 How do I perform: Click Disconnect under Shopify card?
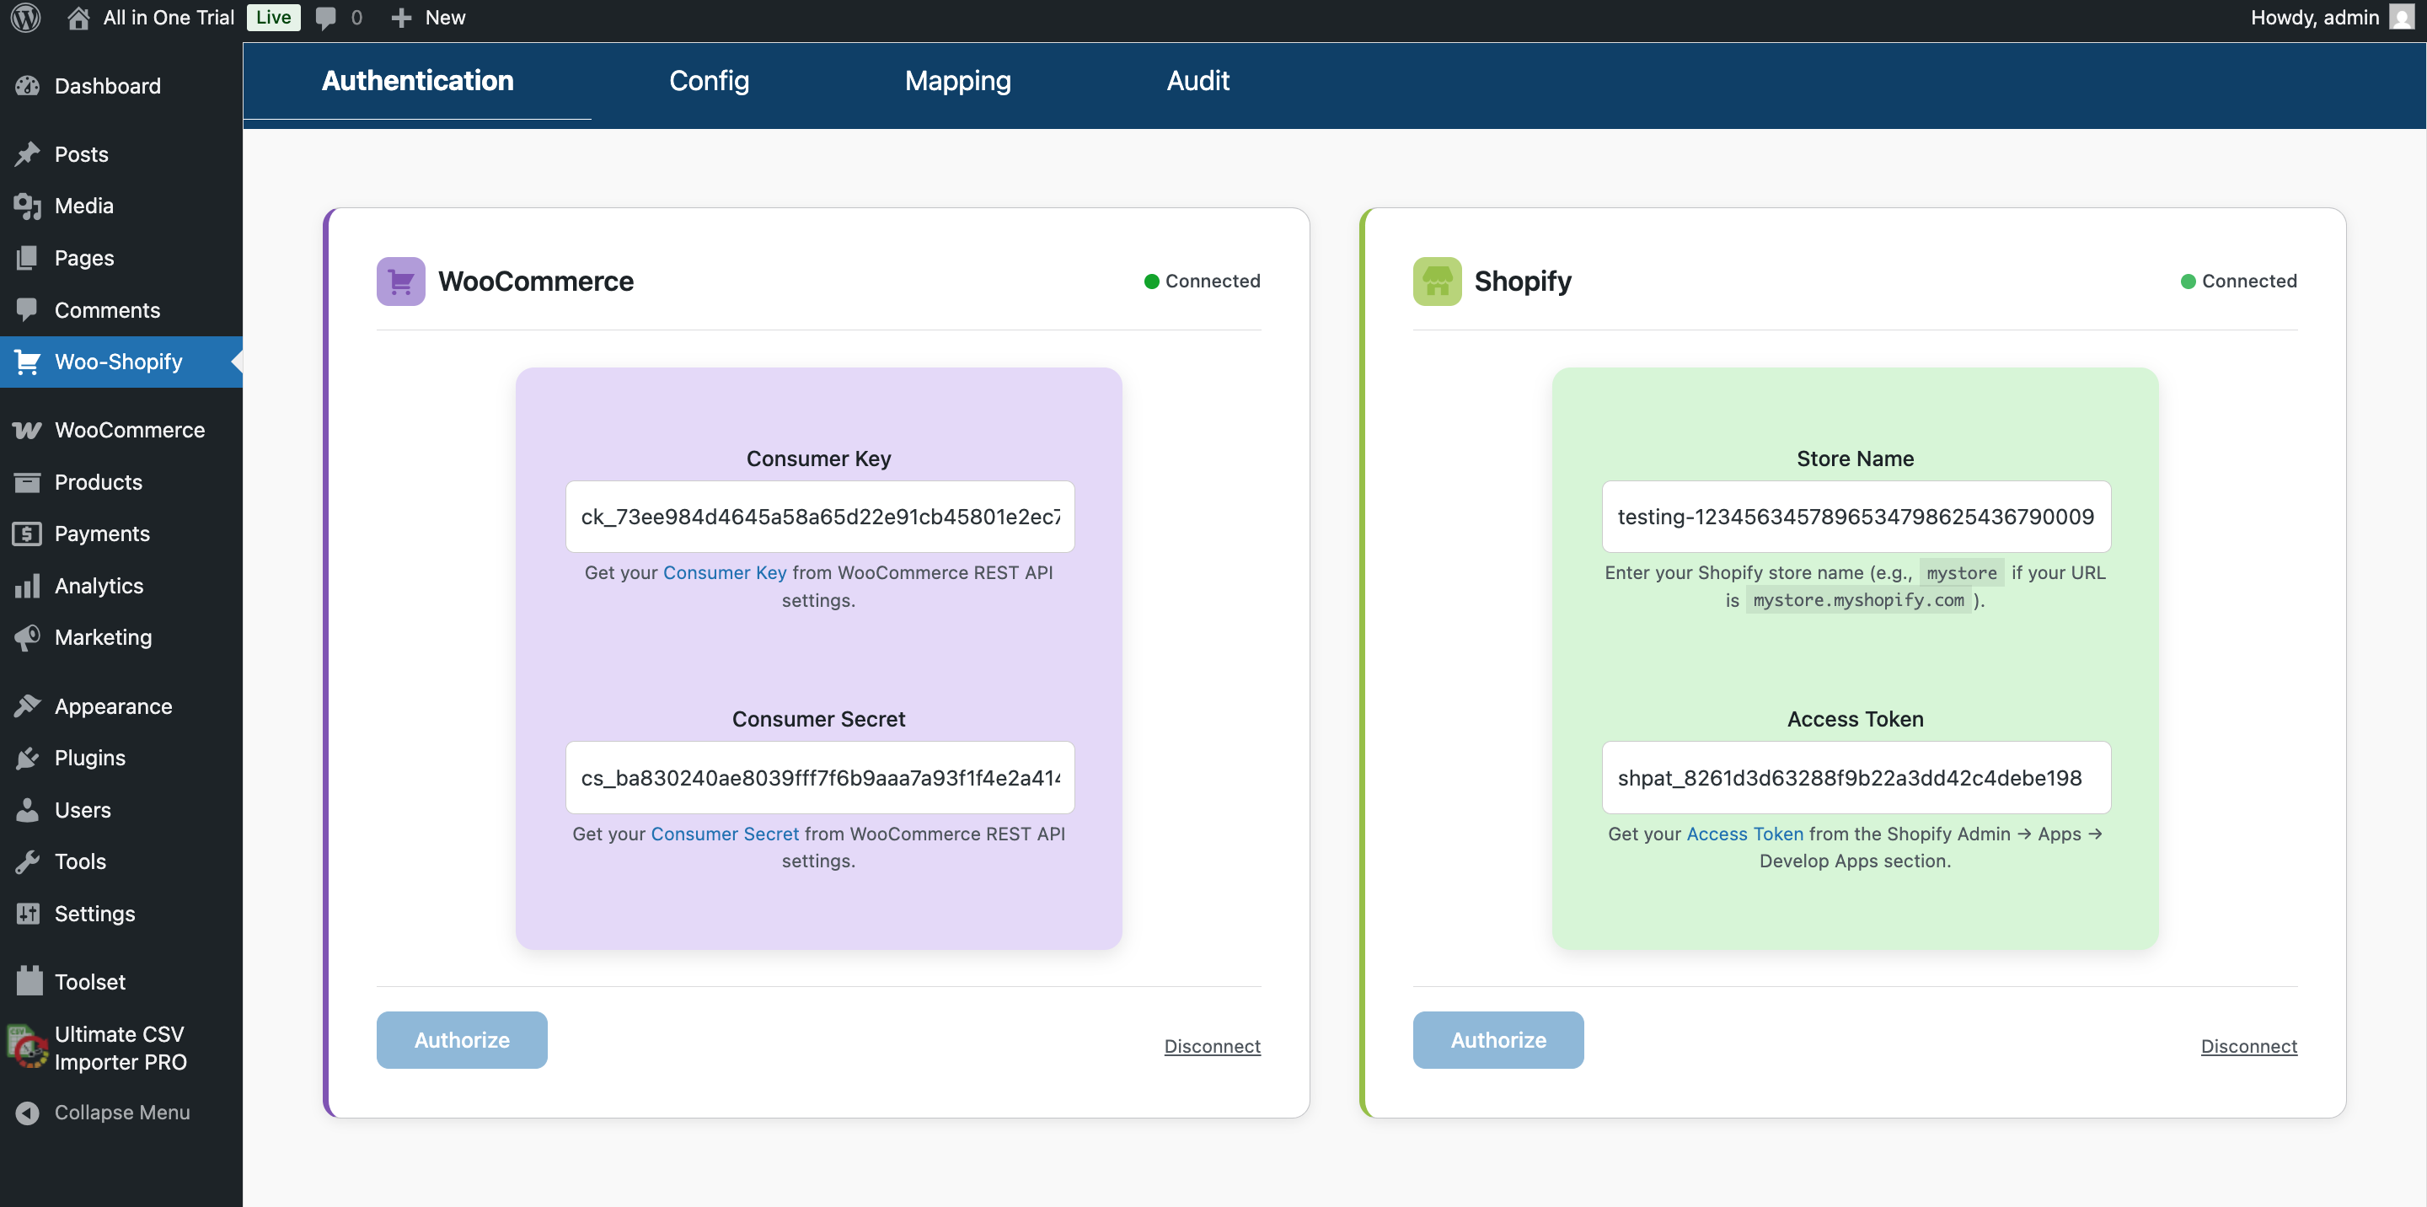(2248, 1045)
